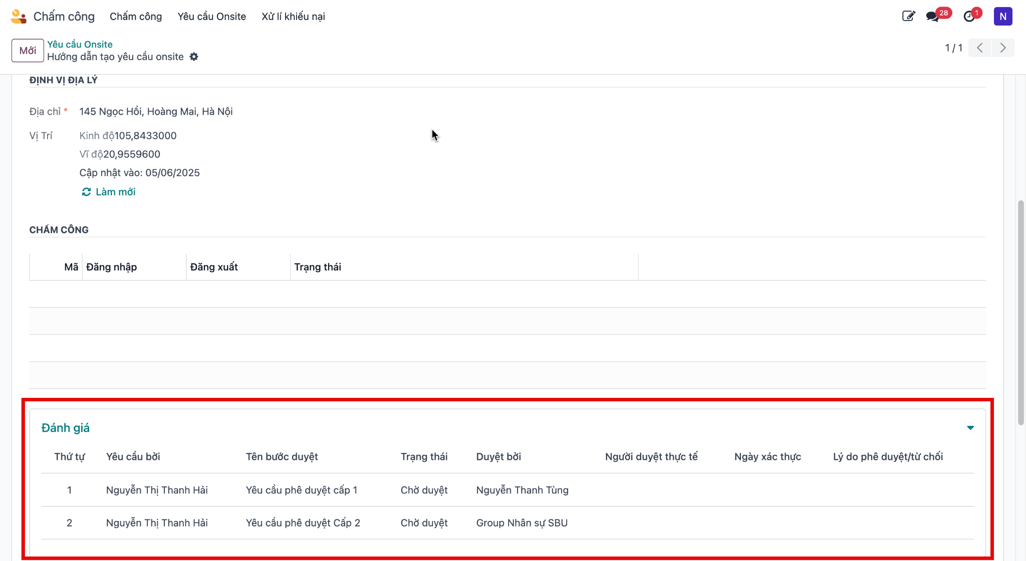Click the Mới button
Screen dimensions: 1026x561
[28, 51]
